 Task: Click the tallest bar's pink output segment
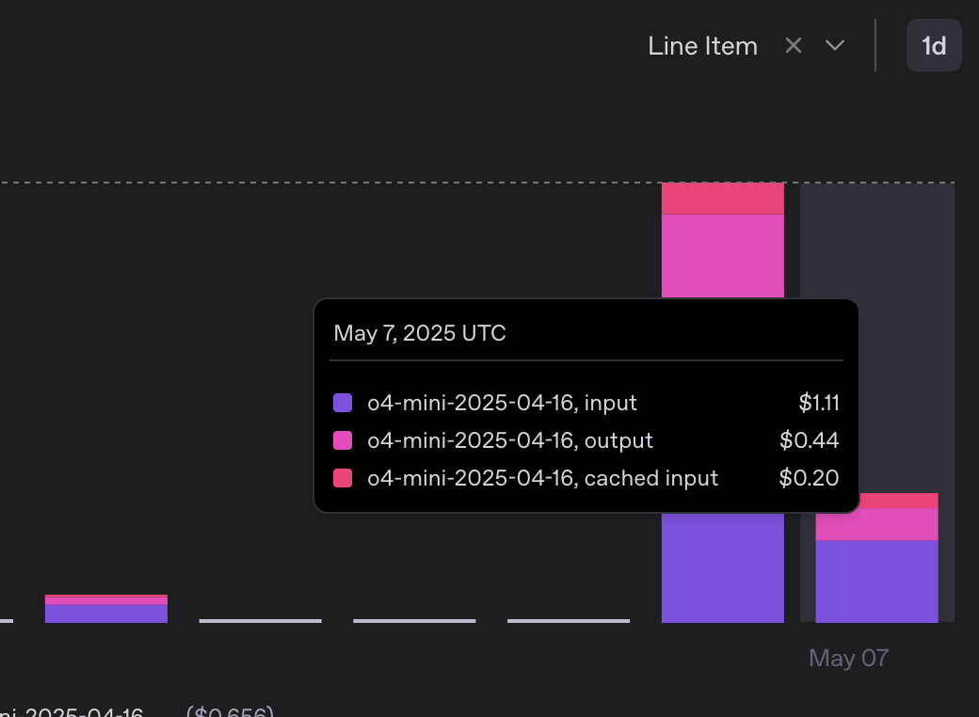[722, 254]
